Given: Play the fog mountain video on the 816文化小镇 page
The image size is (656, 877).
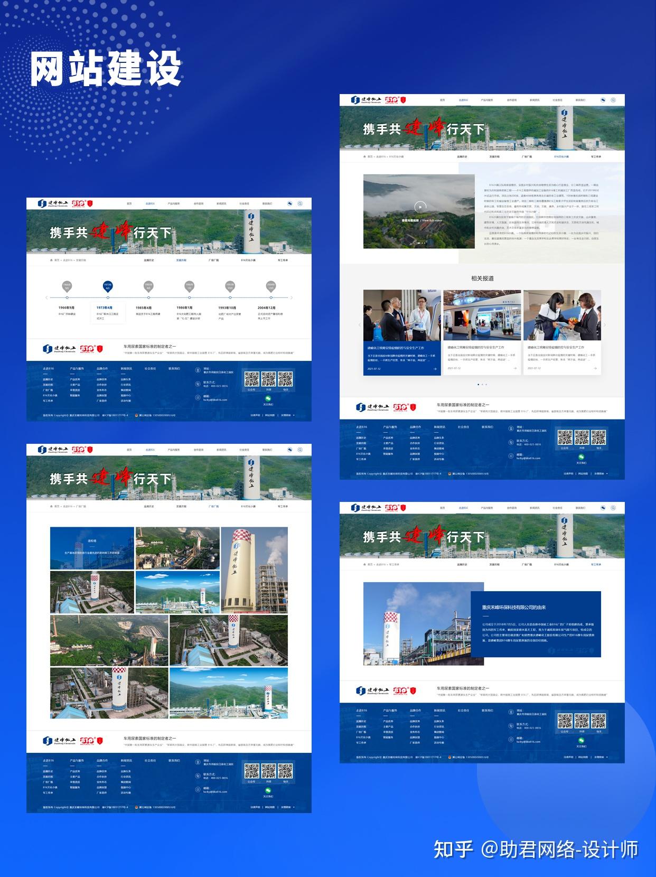Looking at the screenshot, I should click(x=420, y=207).
